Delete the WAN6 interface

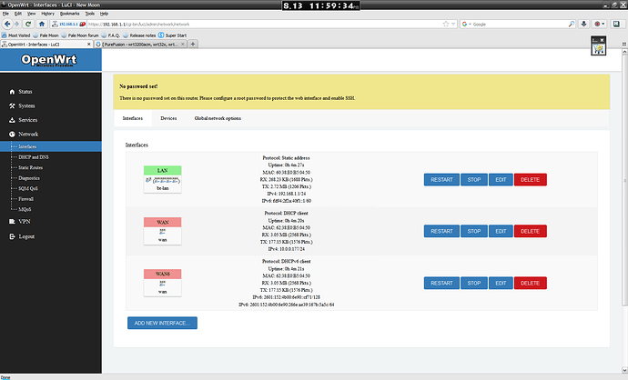[530, 284]
